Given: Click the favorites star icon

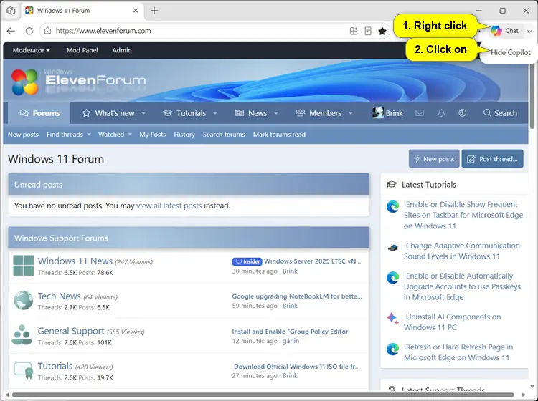Looking at the screenshot, I should (x=382, y=32).
